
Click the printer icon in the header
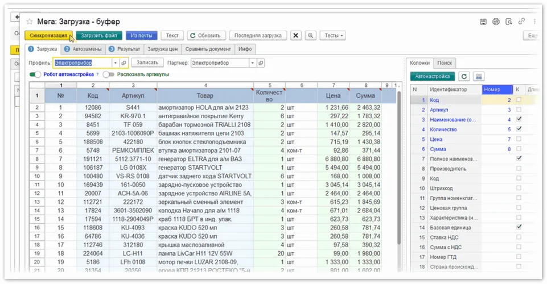pos(496,22)
